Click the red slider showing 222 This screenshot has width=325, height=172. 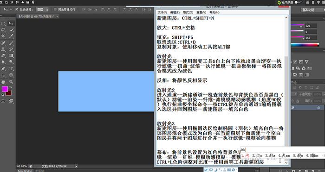(x=297, y=25)
